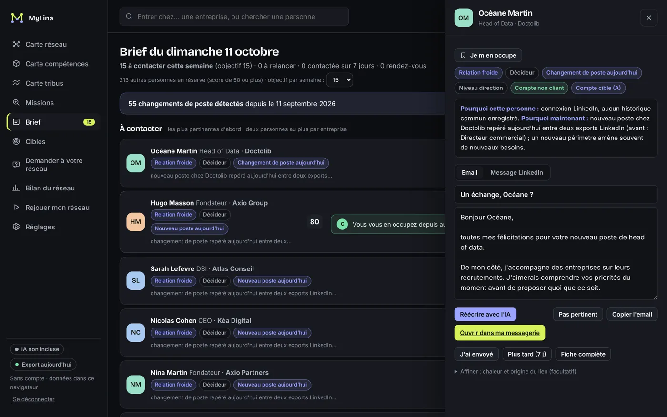The width and height of the screenshot is (667, 417).
Task: Mark contact as Pas pertinent
Action: click(578, 314)
